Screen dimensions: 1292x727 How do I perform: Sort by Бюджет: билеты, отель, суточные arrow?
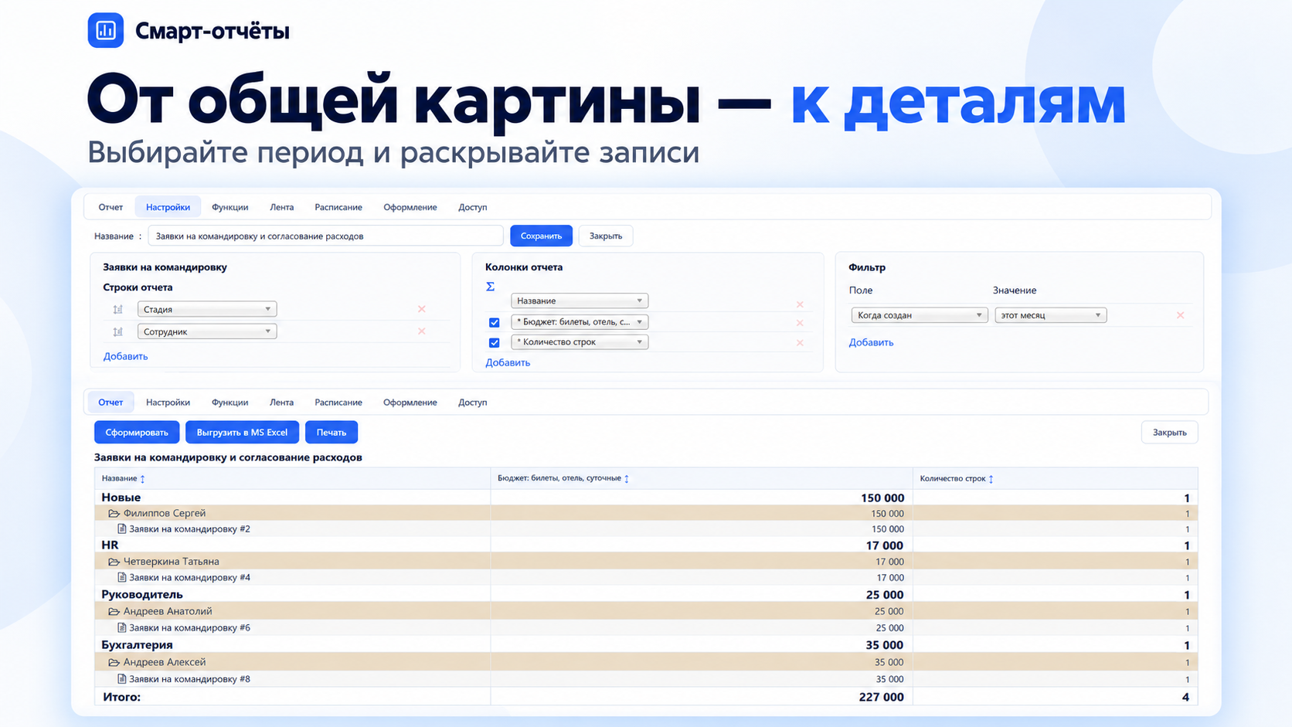pos(627,479)
